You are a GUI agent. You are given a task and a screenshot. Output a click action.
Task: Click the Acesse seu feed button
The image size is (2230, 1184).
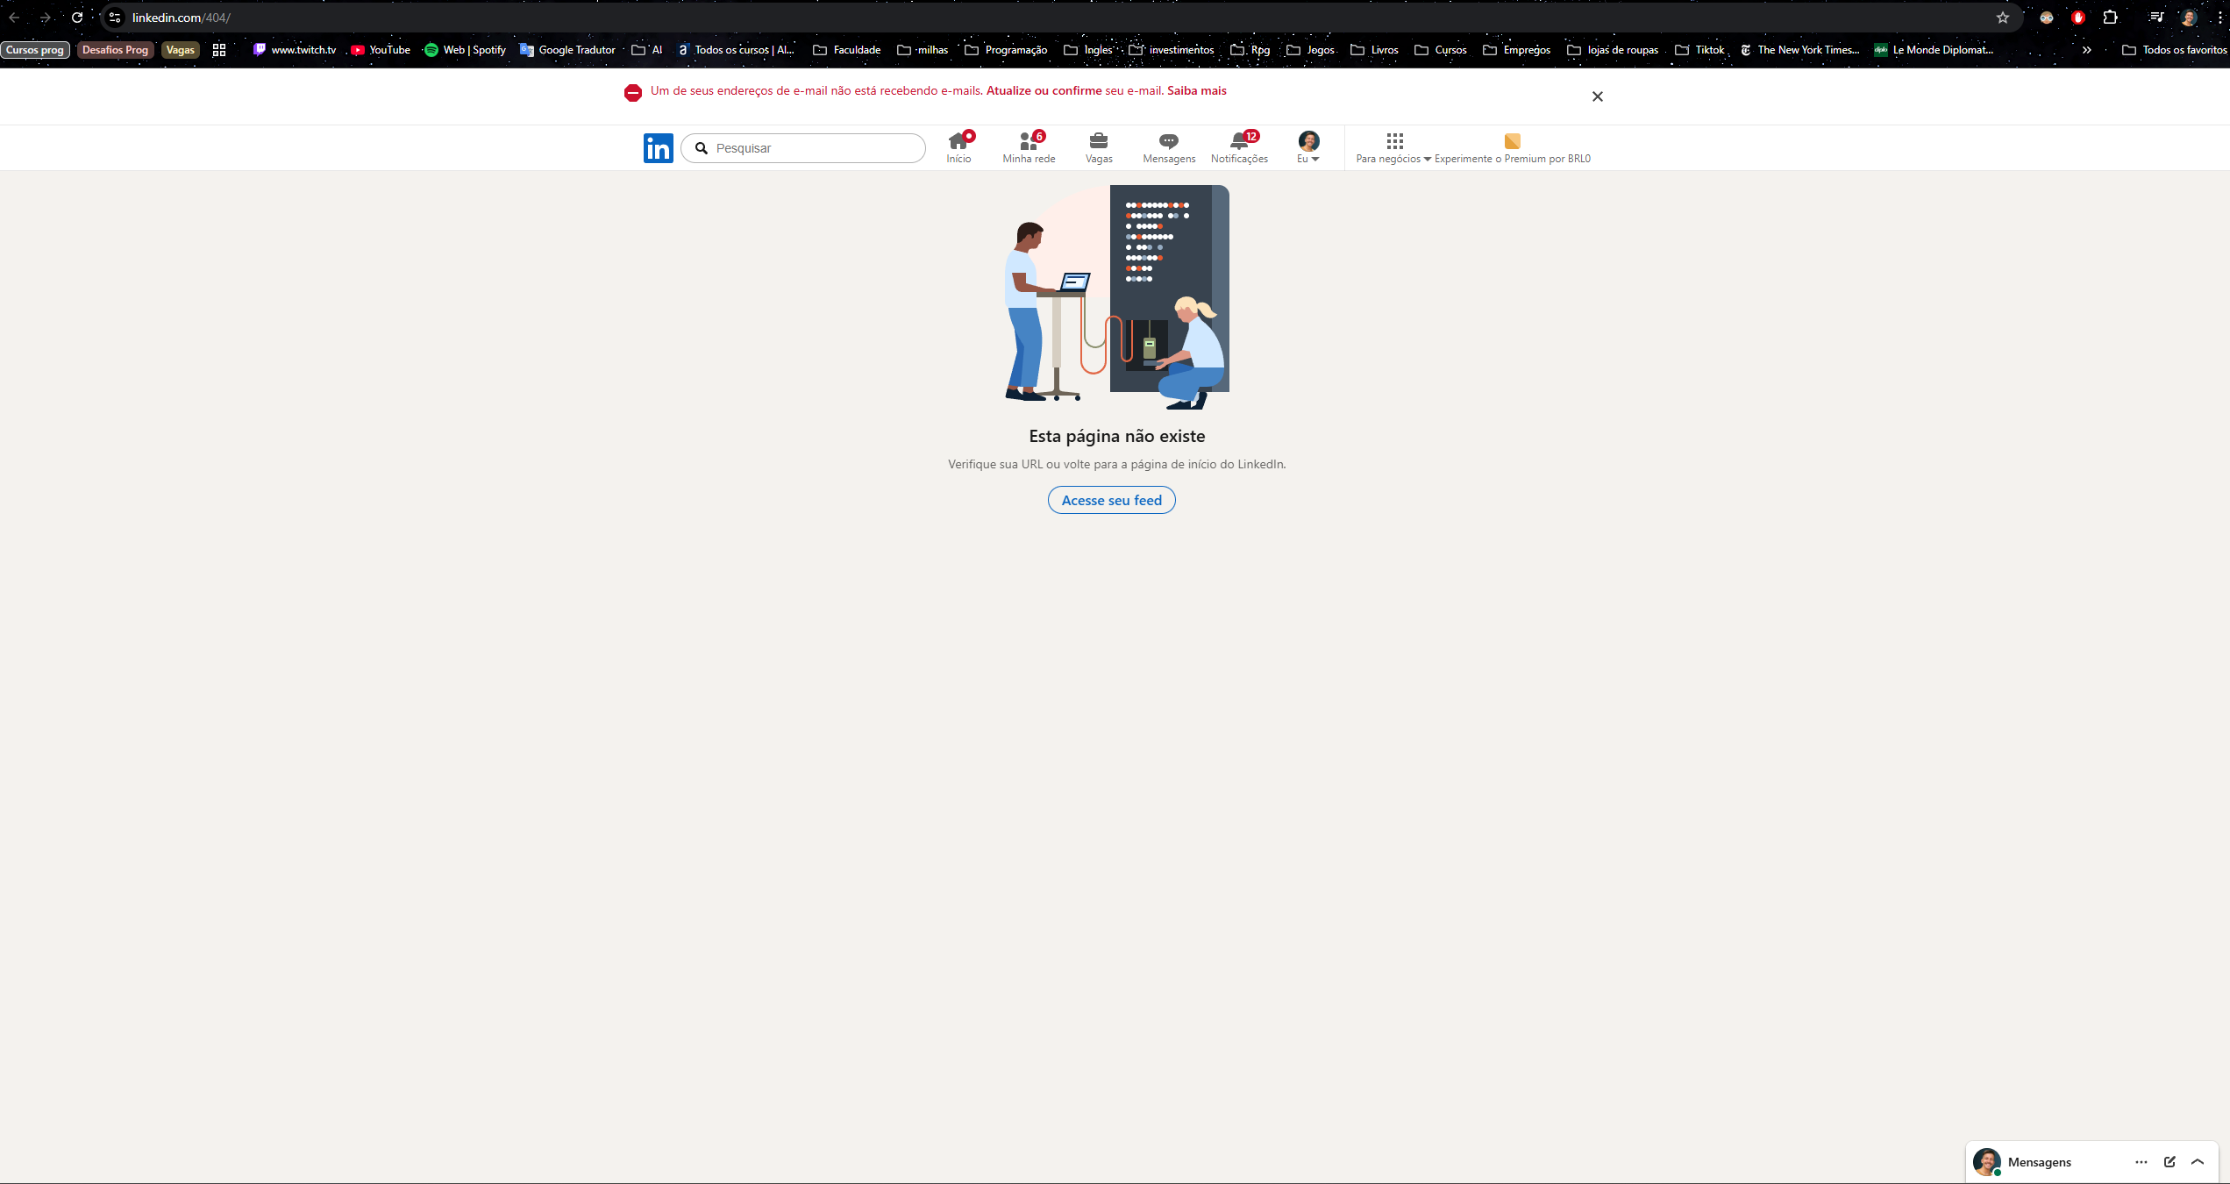coord(1111,500)
